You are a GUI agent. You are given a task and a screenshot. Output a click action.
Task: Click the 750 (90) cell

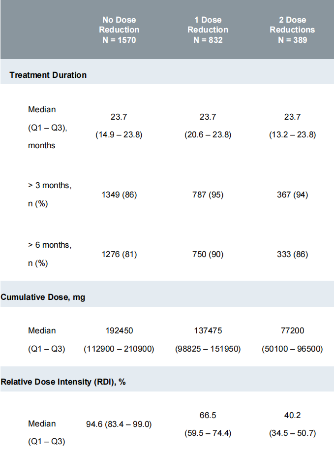pyautogui.click(x=208, y=254)
